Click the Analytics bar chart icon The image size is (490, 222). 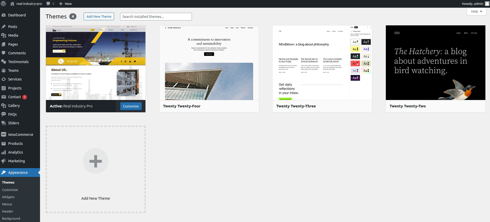pos(4,152)
